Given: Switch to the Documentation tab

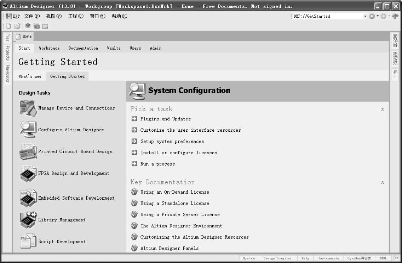Looking at the screenshot, I should 83,48.
